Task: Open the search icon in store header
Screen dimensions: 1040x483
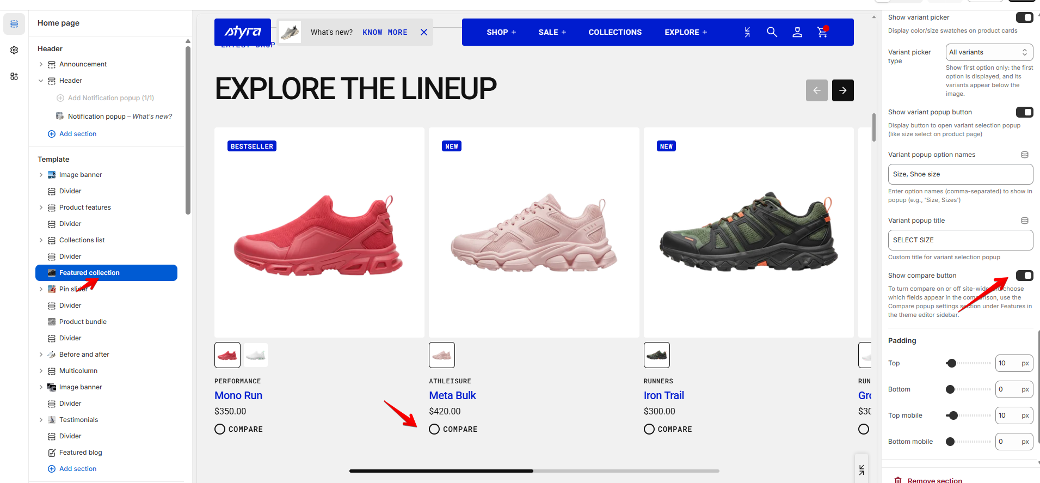Action: tap(772, 32)
